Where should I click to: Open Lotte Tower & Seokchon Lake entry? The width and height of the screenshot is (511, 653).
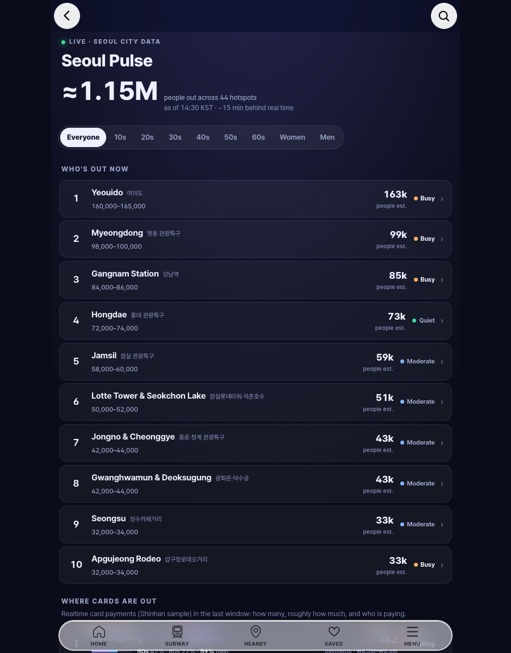pyautogui.click(x=256, y=402)
